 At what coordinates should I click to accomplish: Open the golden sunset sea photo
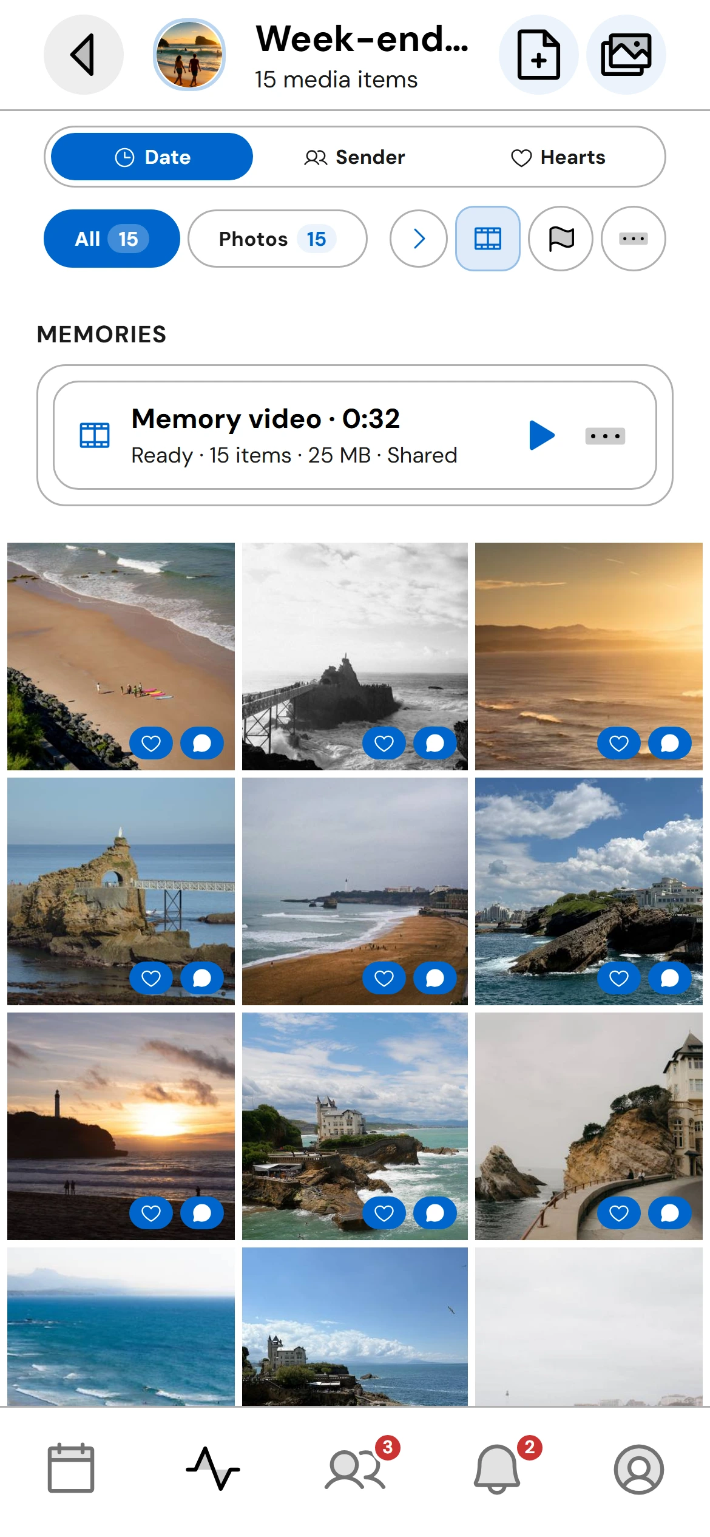589,656
